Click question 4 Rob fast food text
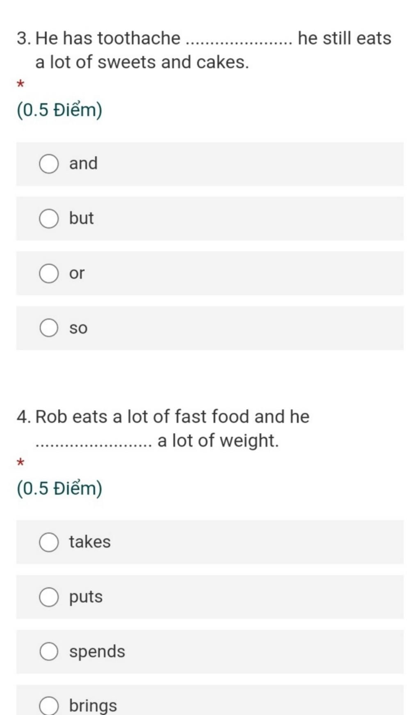420x715 pixels. (163, 429)
